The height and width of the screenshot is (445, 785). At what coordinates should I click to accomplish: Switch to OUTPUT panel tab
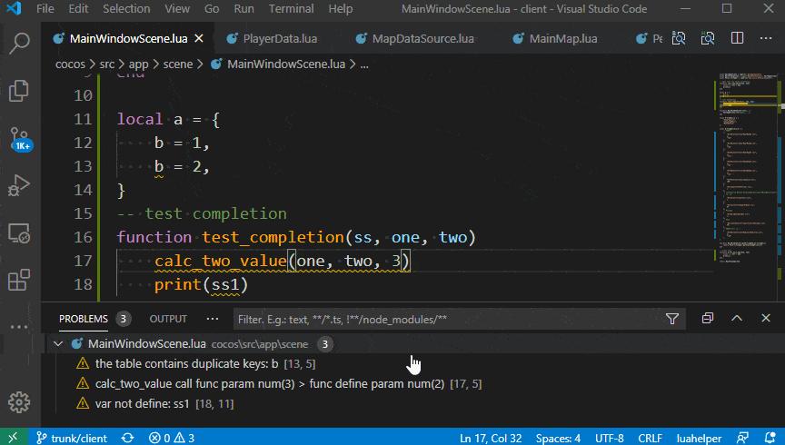pyautogui.click(x=168, y=319)
